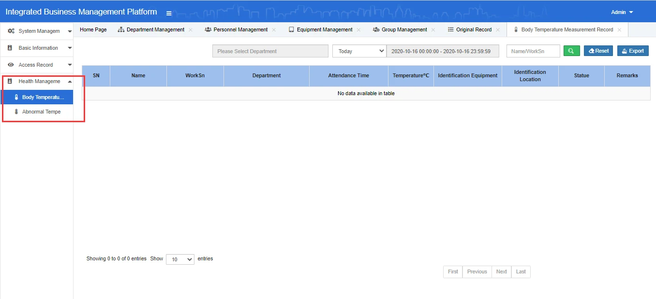Close the Department Management tab
Viewport: 656px width, 299px height.
click(x=191, y=30)
